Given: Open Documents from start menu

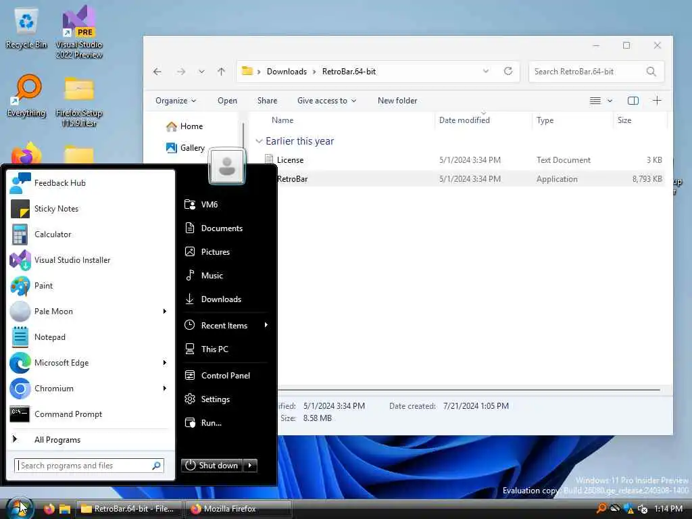Looking at the screenshot, I should (x=226, y=228).
